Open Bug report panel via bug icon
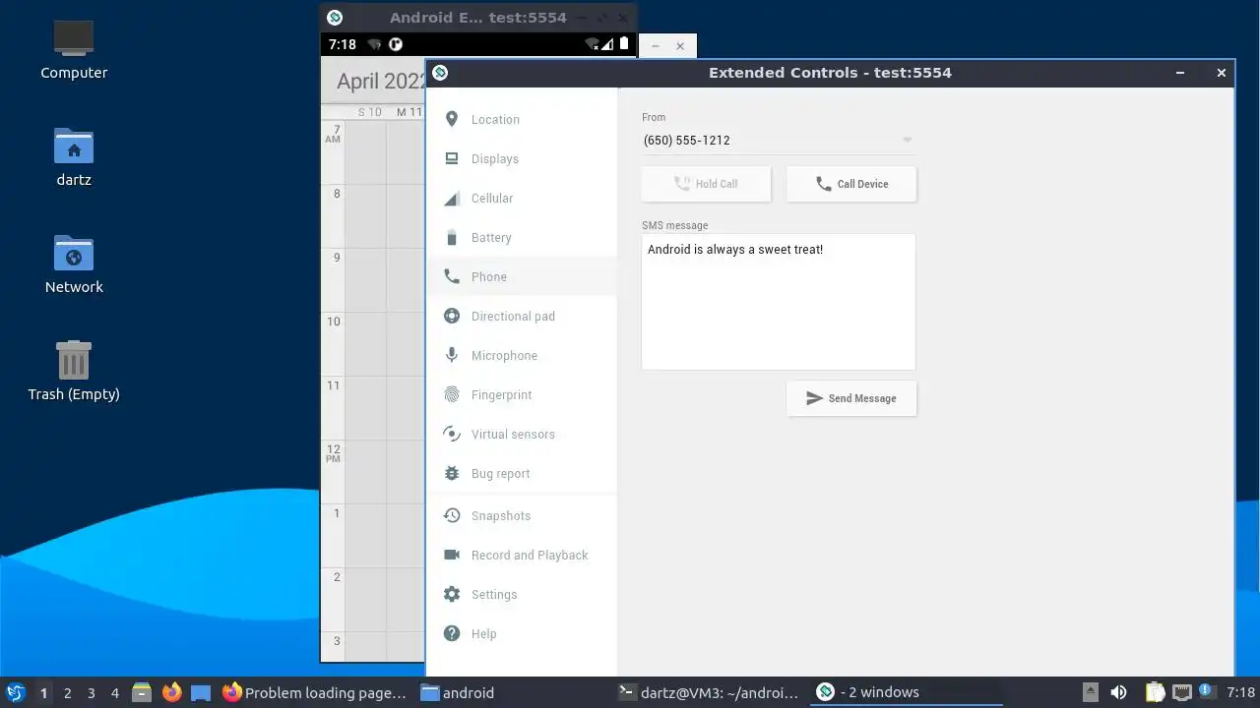 452,473
